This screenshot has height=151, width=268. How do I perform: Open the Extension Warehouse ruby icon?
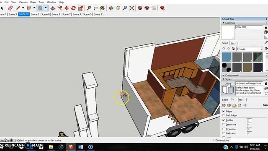[162, 8]
